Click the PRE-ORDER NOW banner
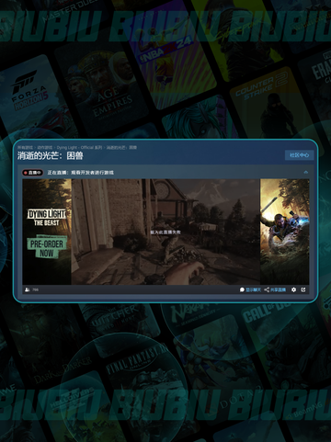 (x=47, y=248)
